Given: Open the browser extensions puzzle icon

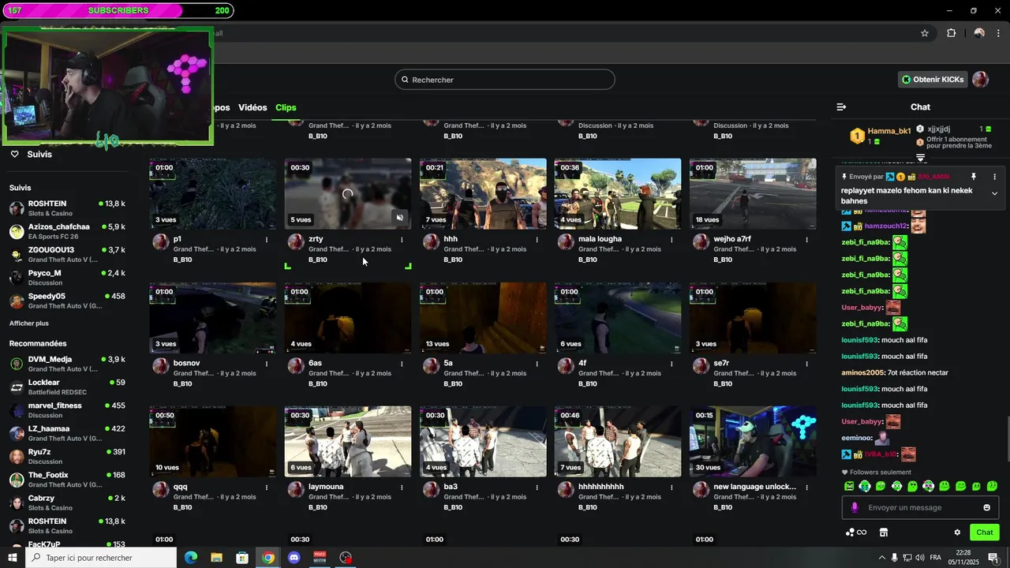Looking at the screenshot, I should pos(951,33).
